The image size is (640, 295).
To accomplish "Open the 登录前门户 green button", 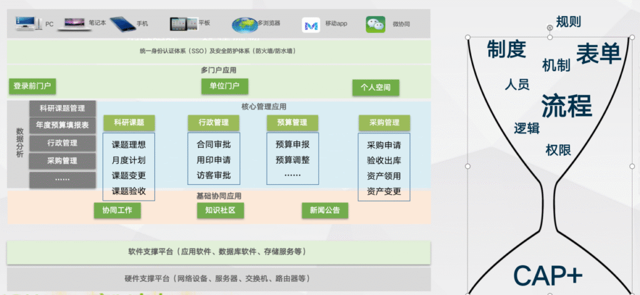I will pos(32,86).
